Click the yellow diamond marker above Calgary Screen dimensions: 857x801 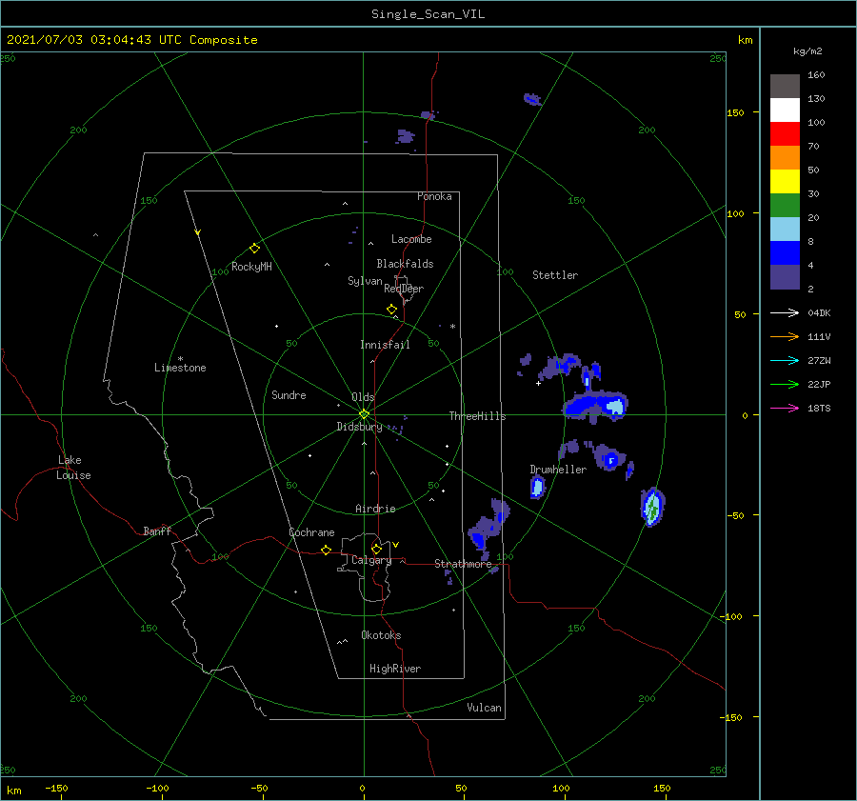(376, 549)
